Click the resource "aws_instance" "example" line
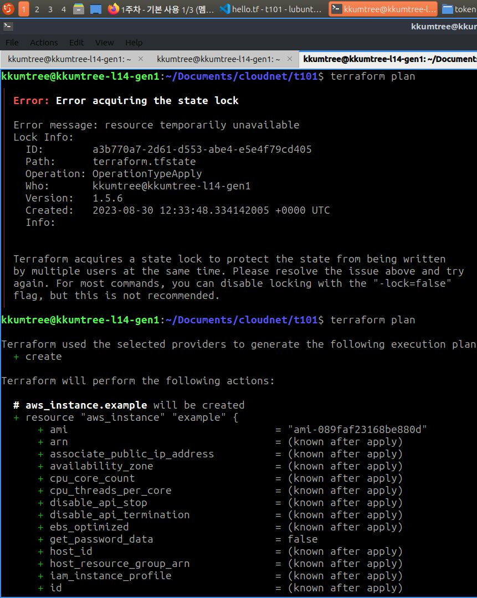The height and width of the screenshot is (598, 477). click(x=126, y=417)
